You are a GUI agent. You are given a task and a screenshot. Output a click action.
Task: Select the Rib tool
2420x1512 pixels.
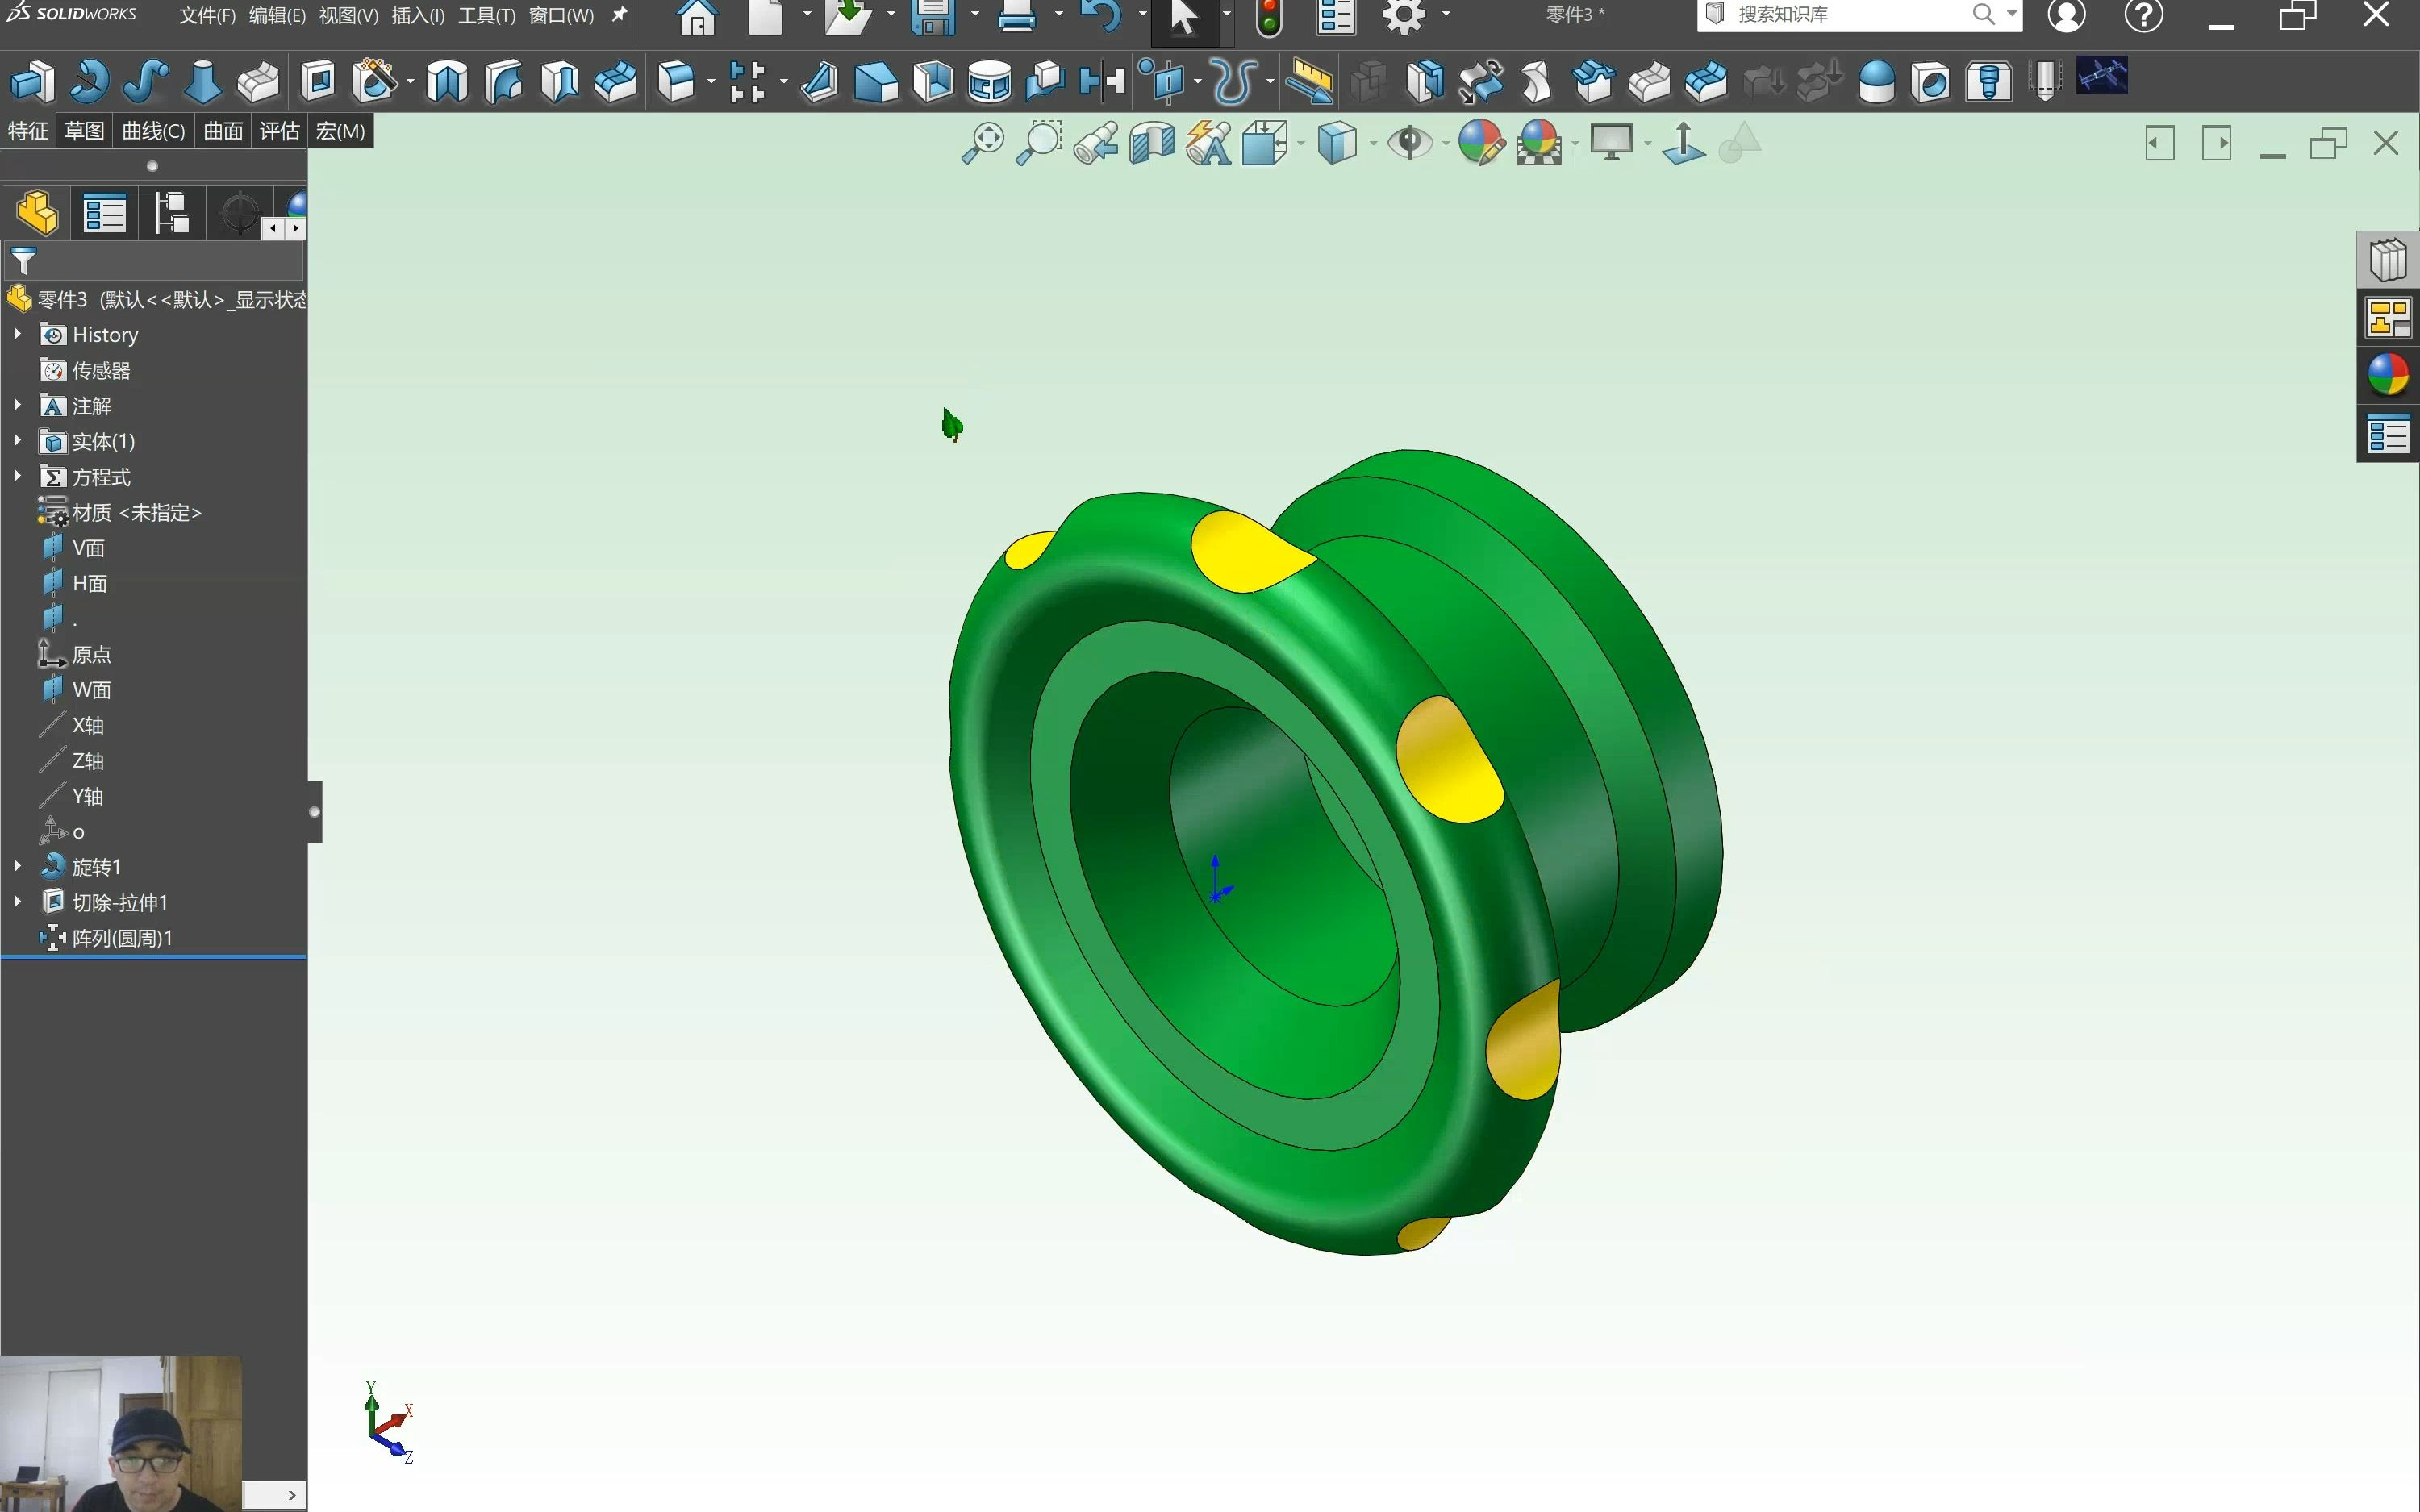pyautogui.click(x=819, y=81)
